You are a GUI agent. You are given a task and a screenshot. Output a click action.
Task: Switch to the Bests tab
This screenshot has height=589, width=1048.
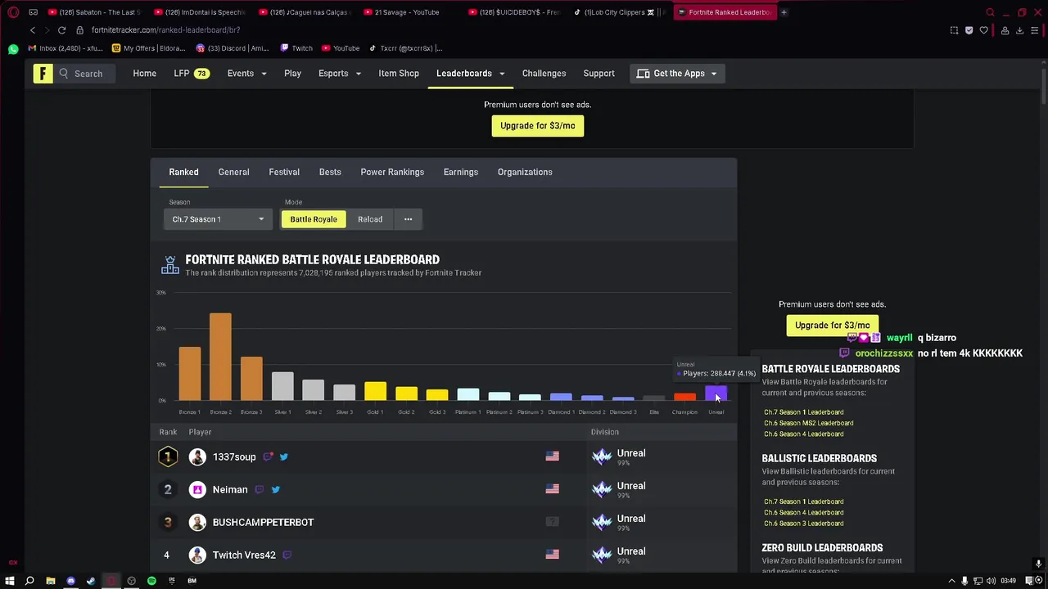pyautogui.click(x=330, y=172)
